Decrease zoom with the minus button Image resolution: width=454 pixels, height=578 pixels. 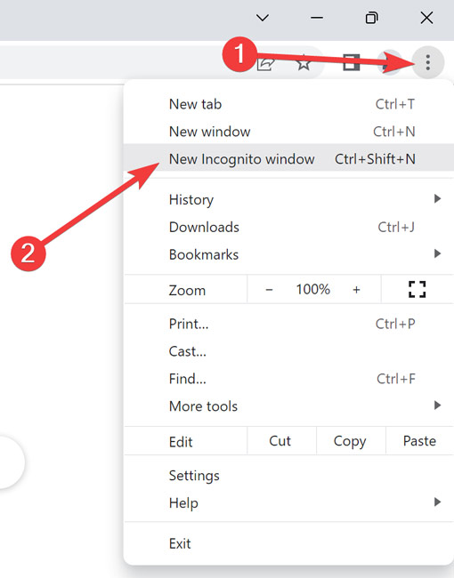(x=269, y=290)
